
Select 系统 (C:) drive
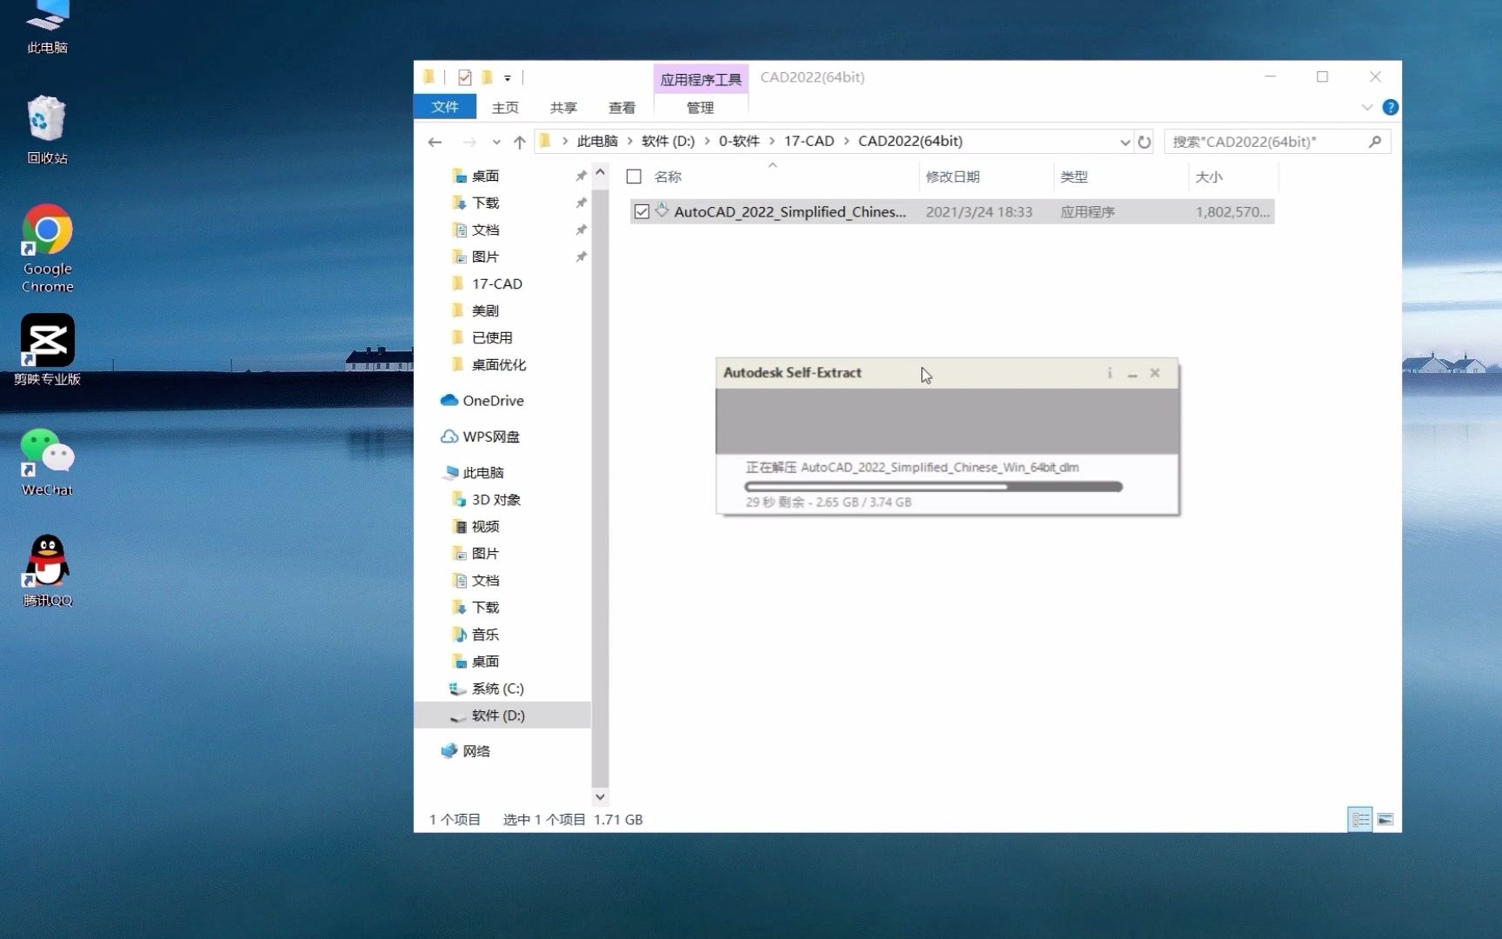[487, 689]
